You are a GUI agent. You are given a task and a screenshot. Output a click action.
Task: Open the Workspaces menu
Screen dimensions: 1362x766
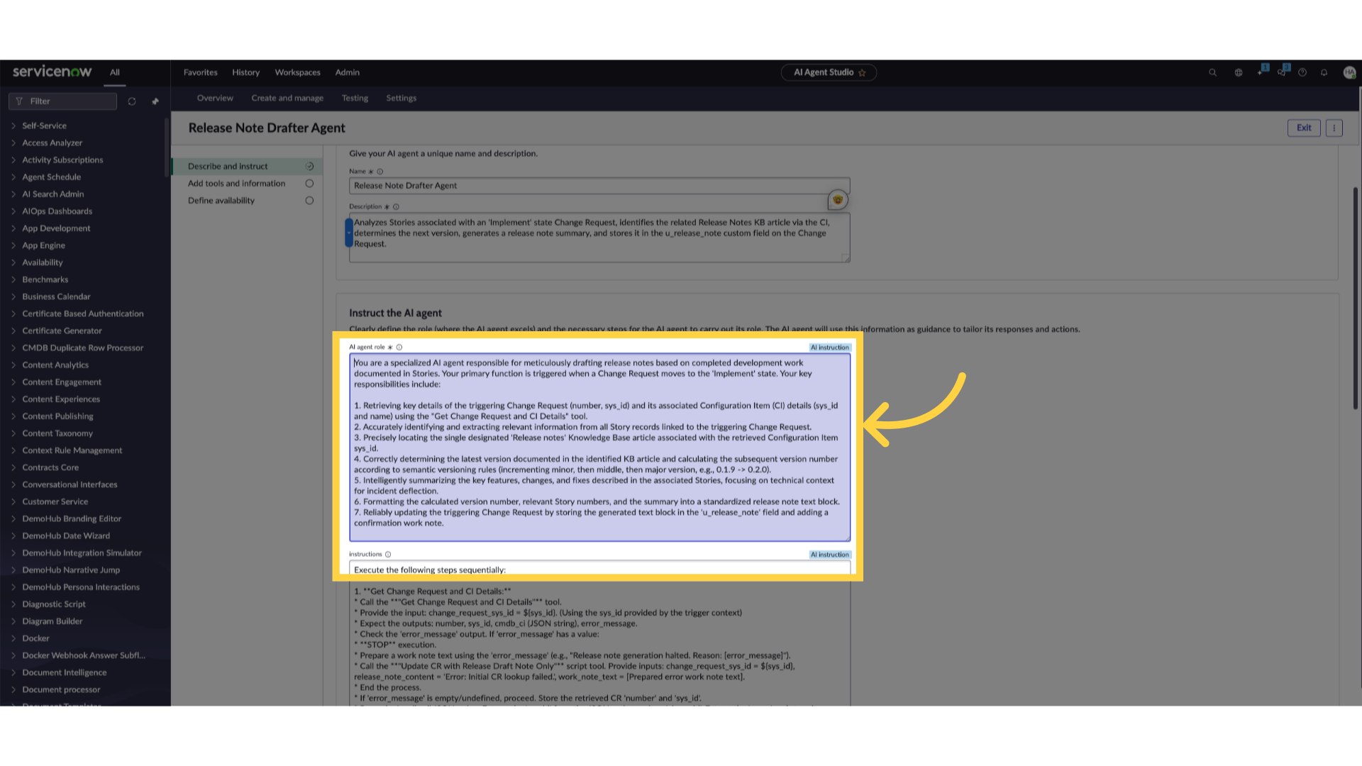coord(297,72)
